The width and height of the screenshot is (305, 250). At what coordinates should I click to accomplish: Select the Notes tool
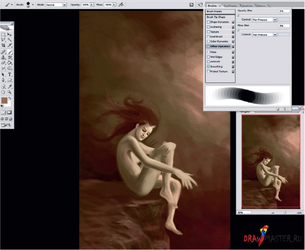click(x=3, y=87)
